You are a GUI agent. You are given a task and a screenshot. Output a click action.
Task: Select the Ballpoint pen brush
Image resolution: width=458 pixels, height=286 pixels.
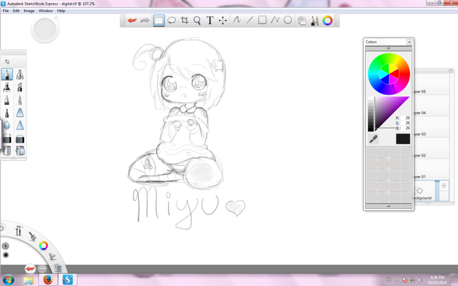7,100
